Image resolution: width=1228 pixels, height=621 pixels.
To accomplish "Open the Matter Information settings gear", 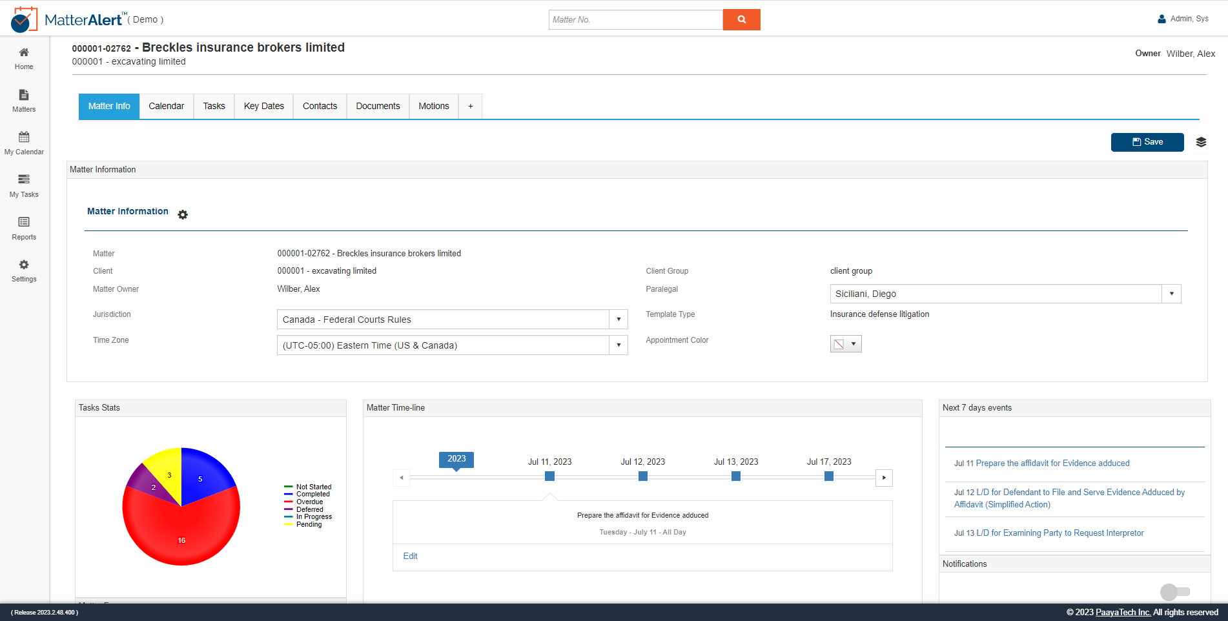I will [183, 214].
